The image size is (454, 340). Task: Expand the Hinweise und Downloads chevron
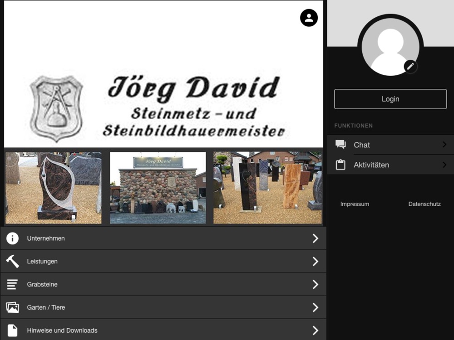point(316,330)
